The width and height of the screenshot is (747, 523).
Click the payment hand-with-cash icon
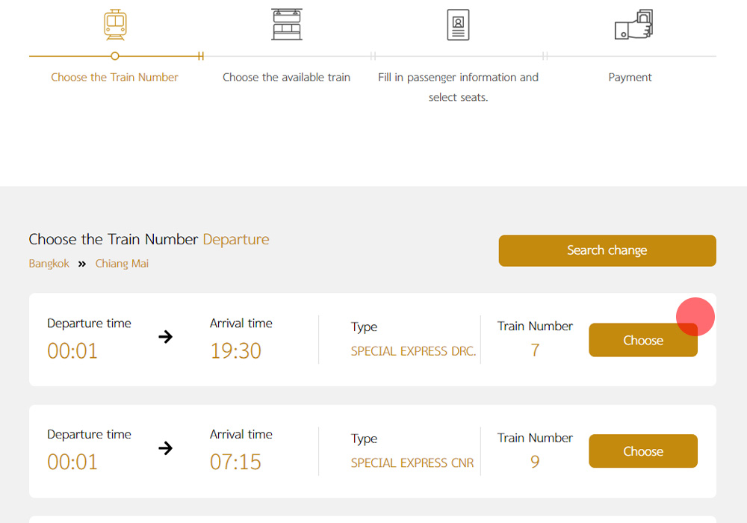coord(633,25)
